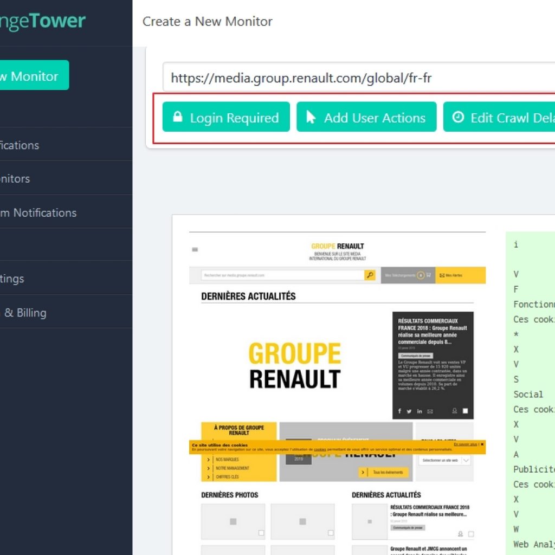Viewport: 555px width, 555px height.
Task: Click the New Monitor sidebar button
Action: (x=34, y=75)
